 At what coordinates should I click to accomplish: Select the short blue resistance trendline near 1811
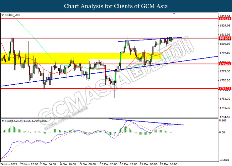pyautogui.click(x=150, y=40)
